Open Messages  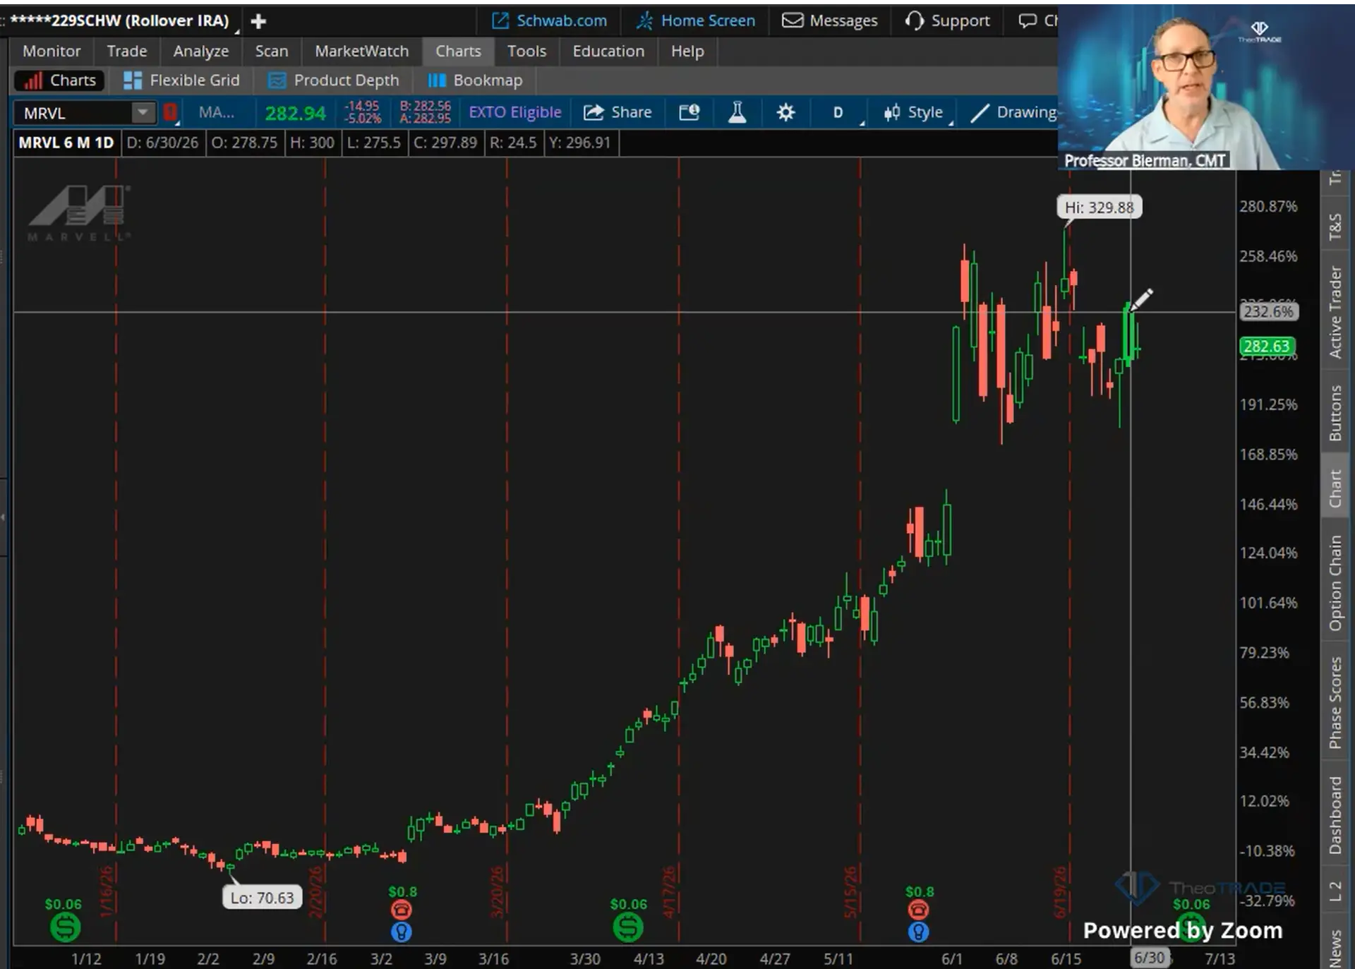(x=830, y=21)
